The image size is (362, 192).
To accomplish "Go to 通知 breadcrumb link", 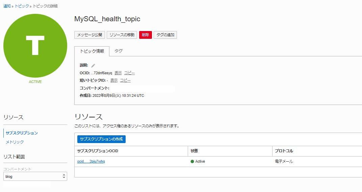I will point(7,6).
